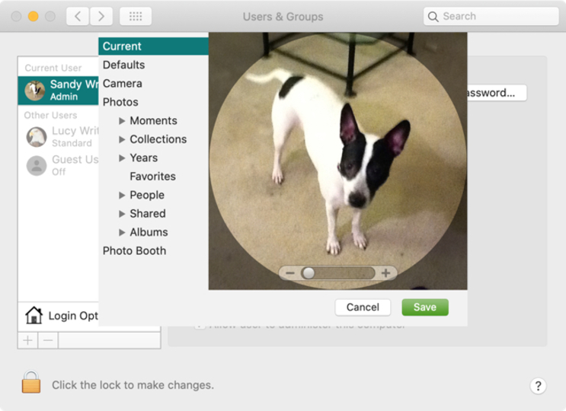
Task: Expand the Collections disclosure triangle
Action: [122, 139]
